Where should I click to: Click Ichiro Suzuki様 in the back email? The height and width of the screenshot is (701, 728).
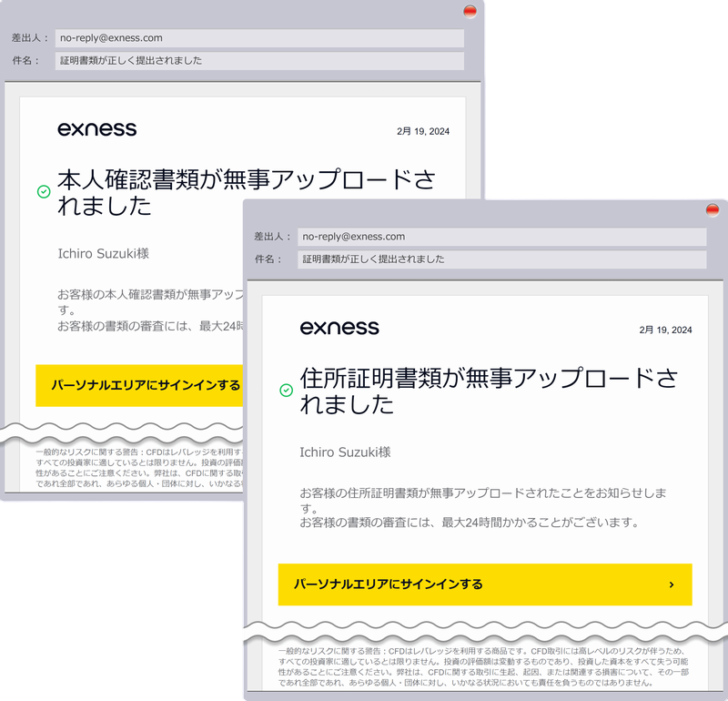click(103, 253)
